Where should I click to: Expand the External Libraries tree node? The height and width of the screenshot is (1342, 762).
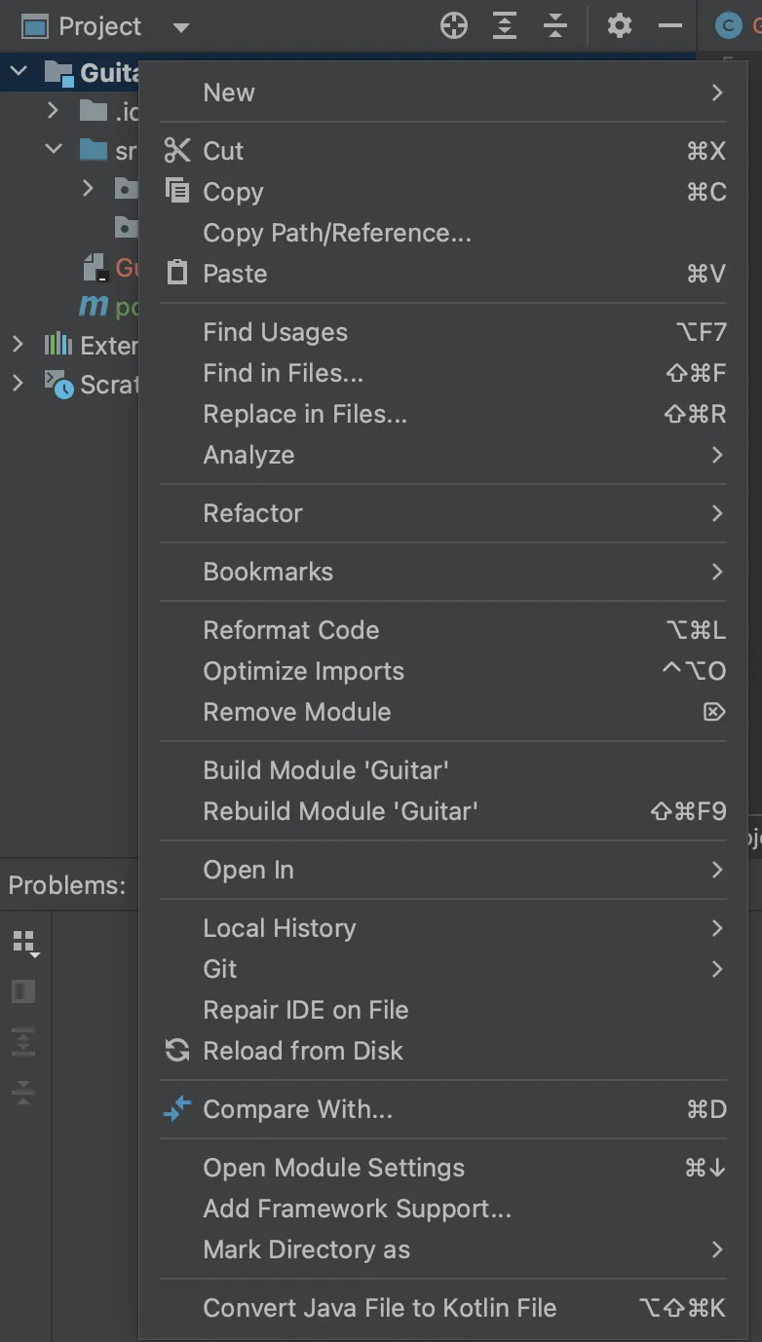[18, 344]
